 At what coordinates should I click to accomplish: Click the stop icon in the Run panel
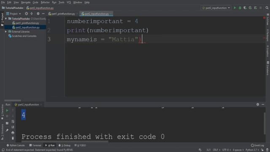coord(7,116)
